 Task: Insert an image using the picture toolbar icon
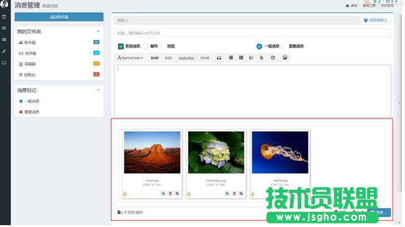pyautogui.click(x=285, y=57)
